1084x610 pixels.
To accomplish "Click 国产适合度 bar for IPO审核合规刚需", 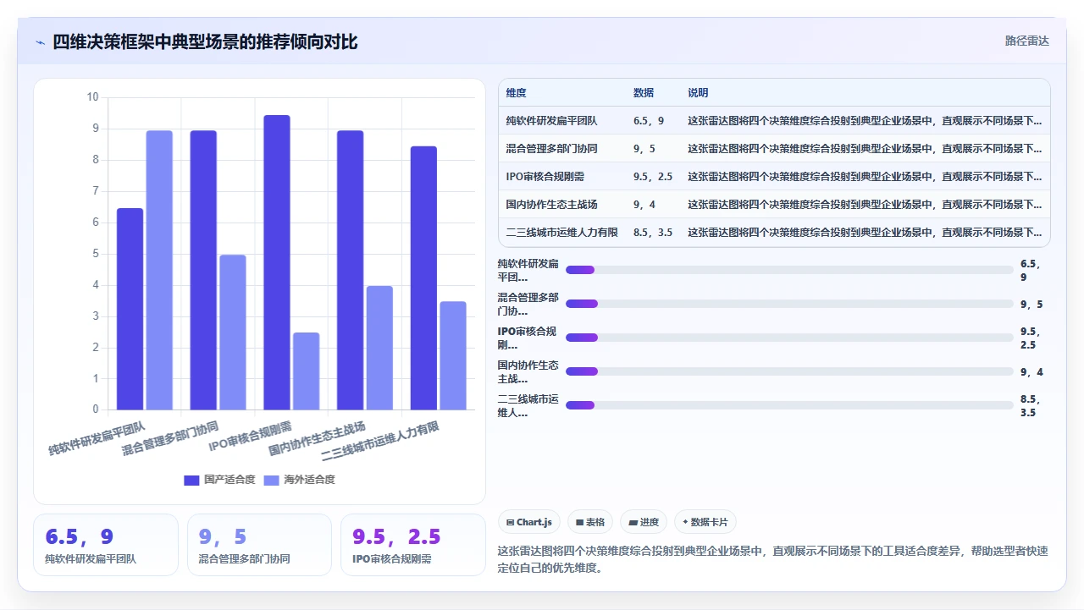I will pos(277,262).
